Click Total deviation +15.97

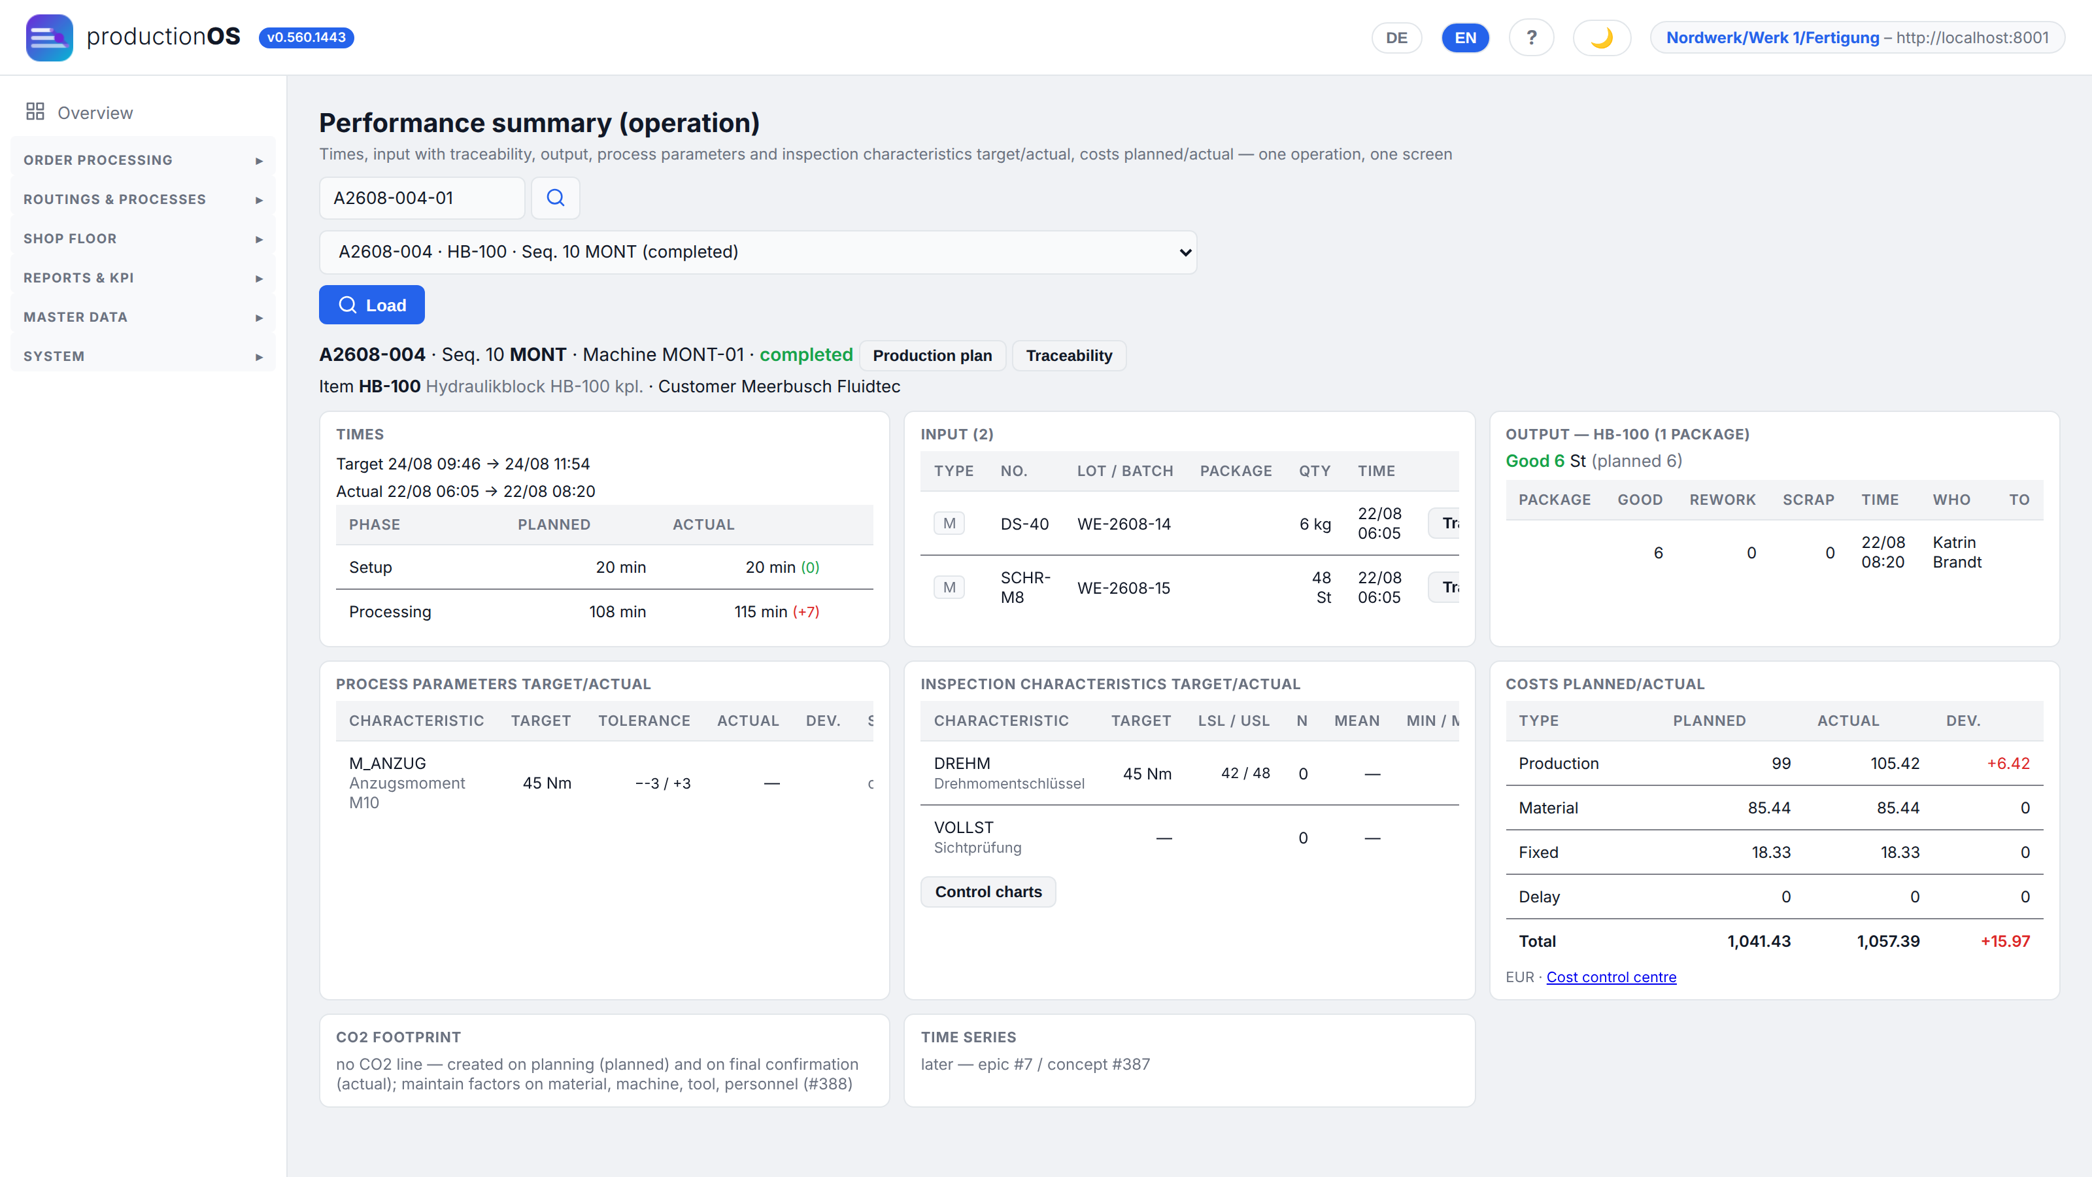(x=2005, y=942)
